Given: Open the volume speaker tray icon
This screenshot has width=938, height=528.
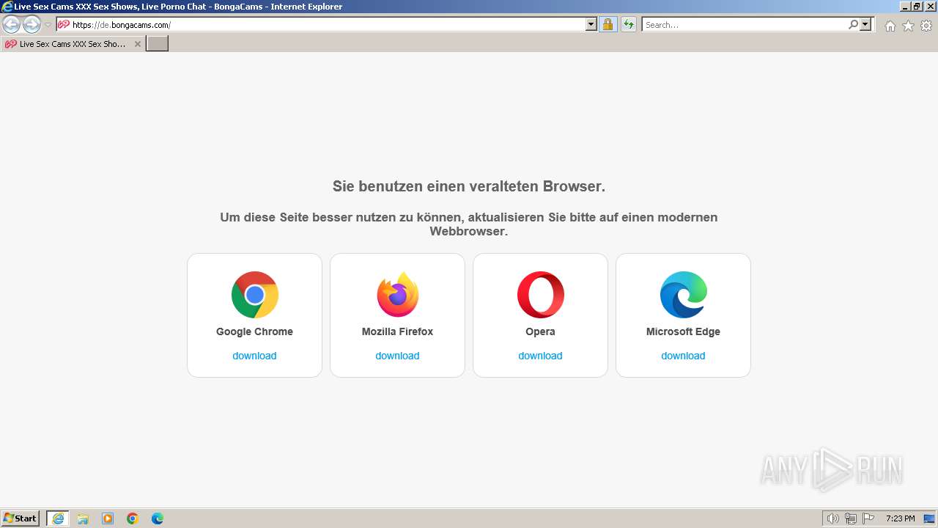Looking at the screenshot, I should (833, 518).
